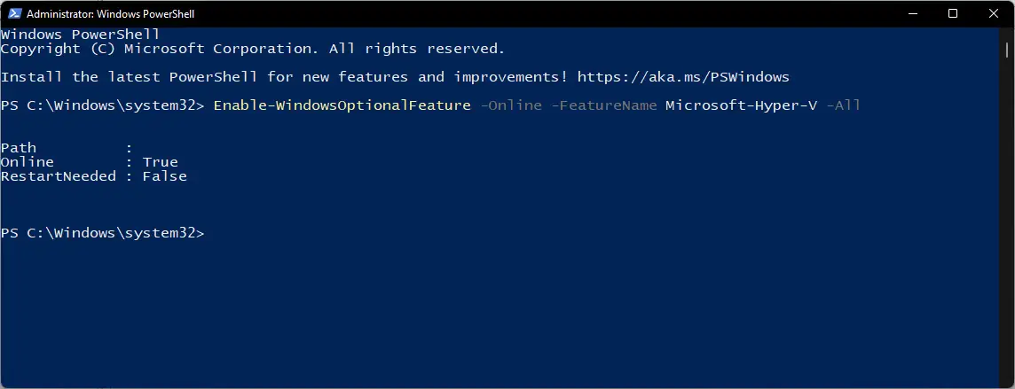
Task: Click the Copyright Microsoft Corporation line
Action: 253,49
